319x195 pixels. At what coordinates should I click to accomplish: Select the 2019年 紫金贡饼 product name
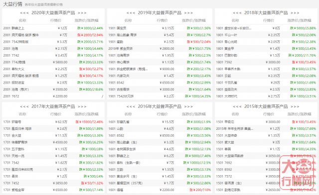pos(121,49)
